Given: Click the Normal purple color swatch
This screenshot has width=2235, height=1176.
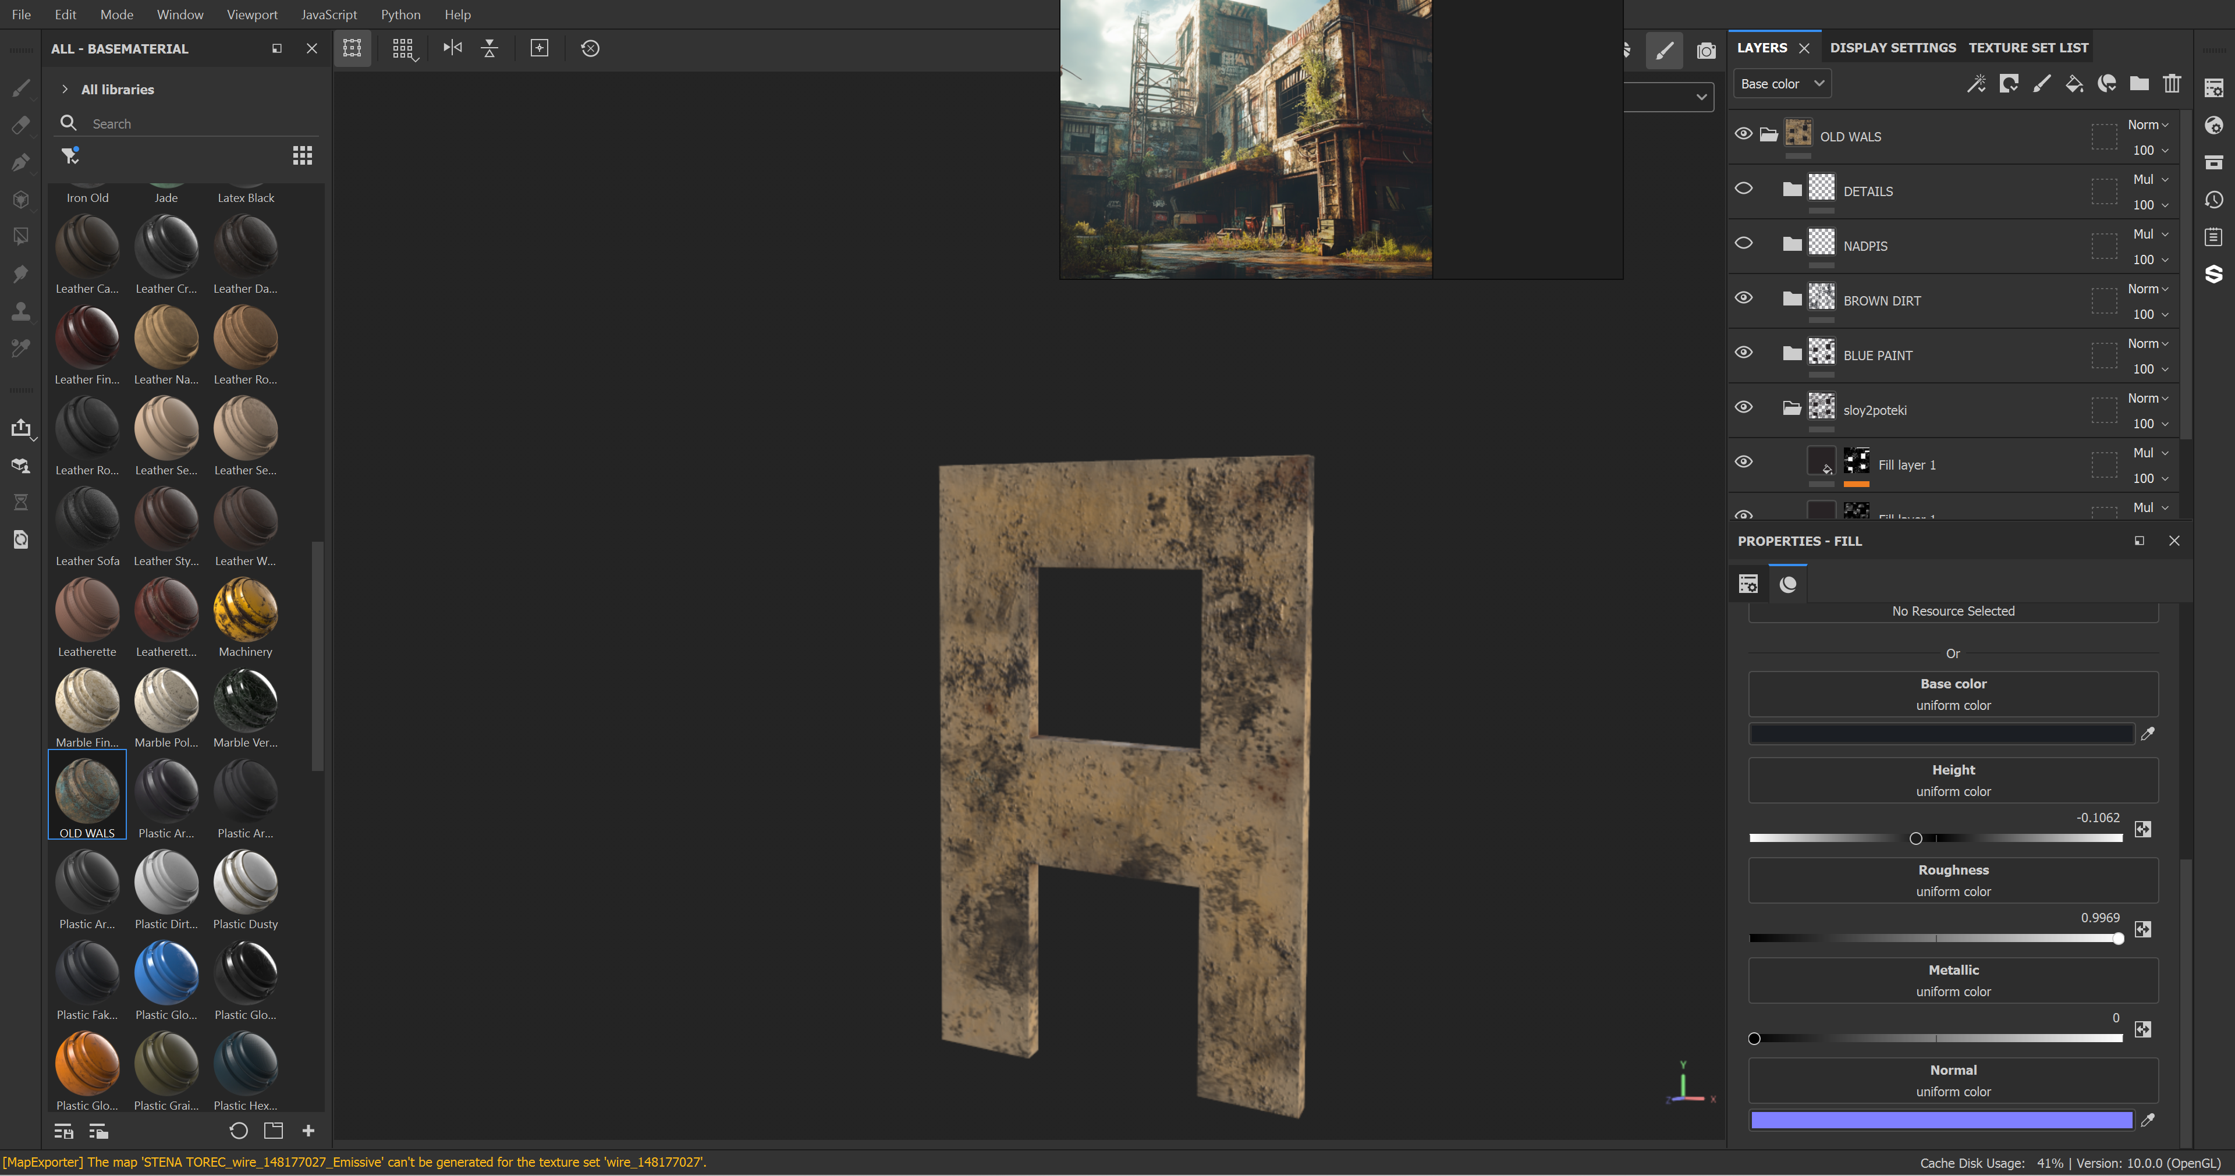Looking at the screenshot, I should click(1941, 1121).
